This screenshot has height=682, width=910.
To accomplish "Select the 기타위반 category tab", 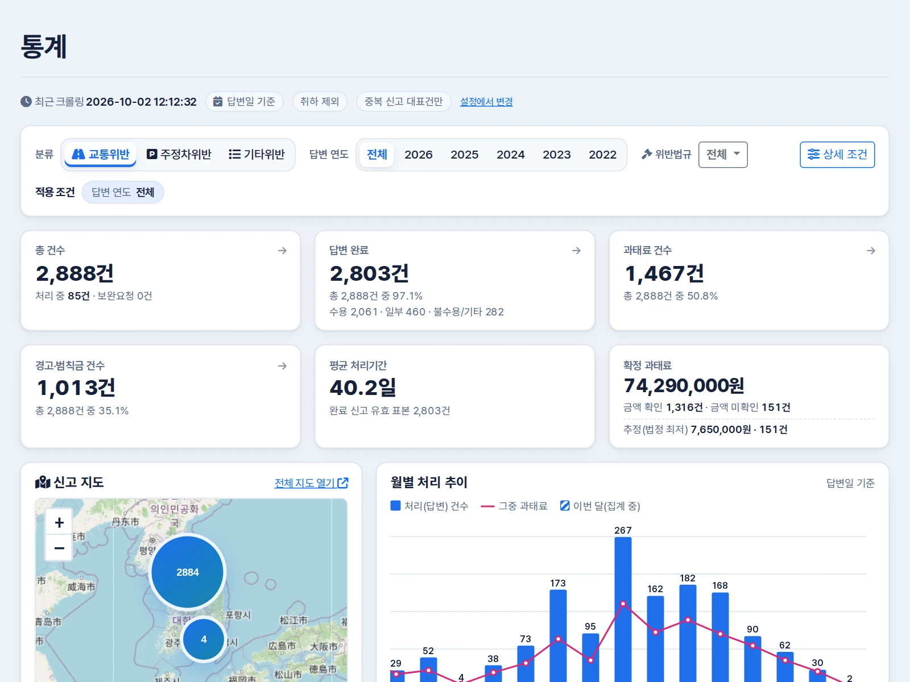I will coord(257,155).
